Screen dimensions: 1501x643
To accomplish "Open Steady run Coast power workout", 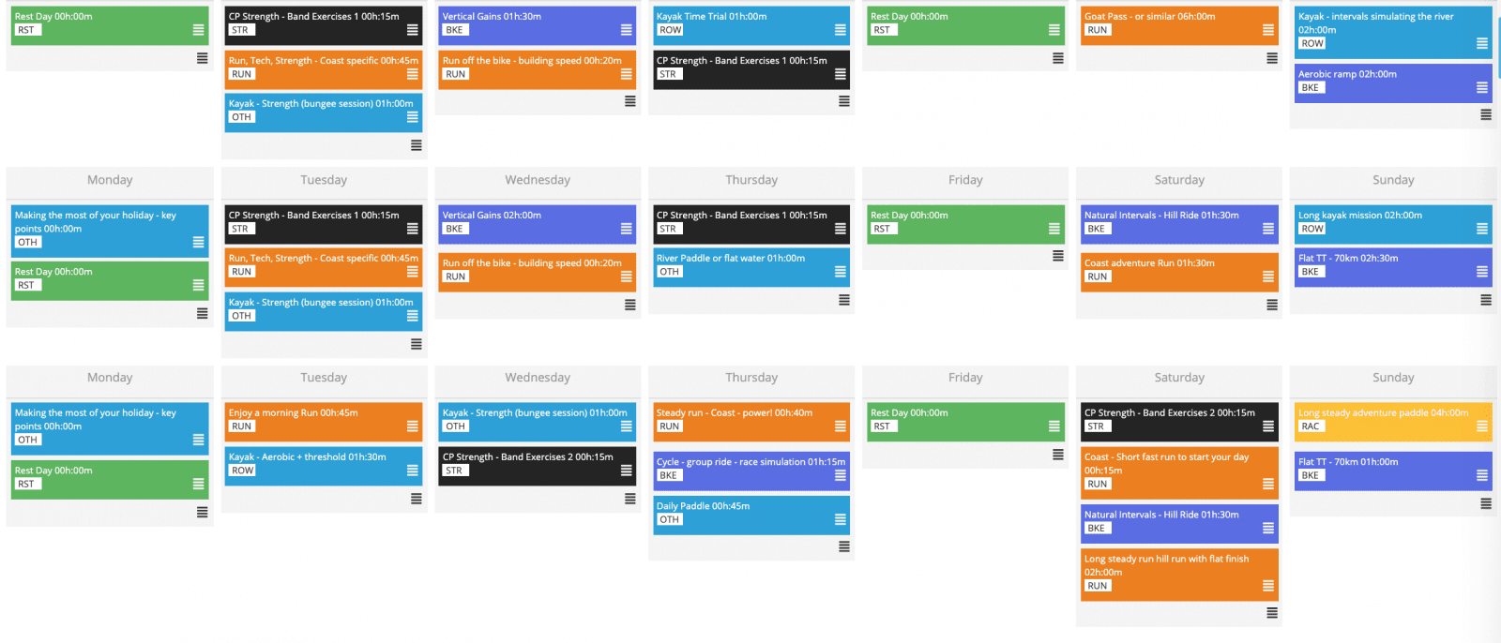I will click(751, 422).
